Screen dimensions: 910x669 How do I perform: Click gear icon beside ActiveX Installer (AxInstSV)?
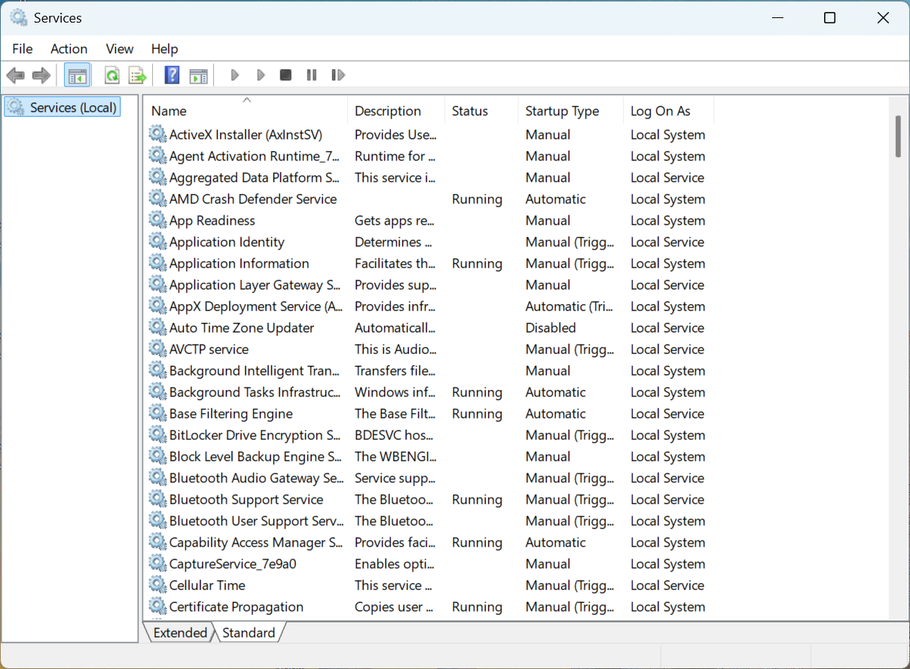(x=157, y=134)
